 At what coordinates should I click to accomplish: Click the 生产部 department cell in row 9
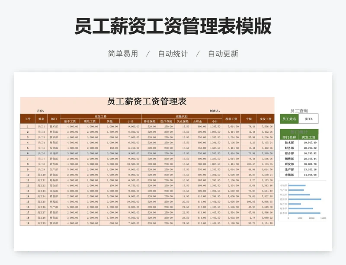[x=54, y=169]
